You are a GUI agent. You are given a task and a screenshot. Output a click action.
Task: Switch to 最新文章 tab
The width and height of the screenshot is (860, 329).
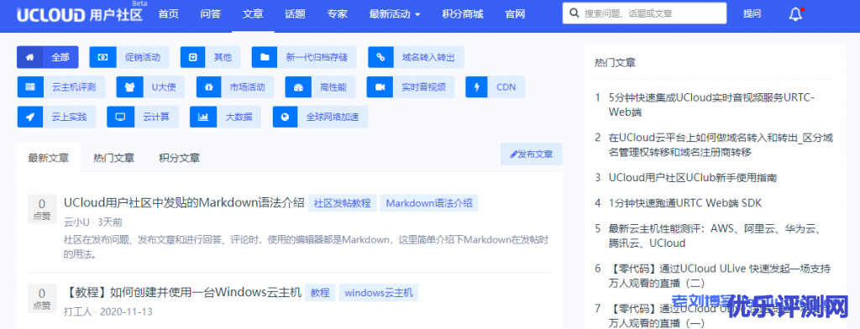(49, 159)
